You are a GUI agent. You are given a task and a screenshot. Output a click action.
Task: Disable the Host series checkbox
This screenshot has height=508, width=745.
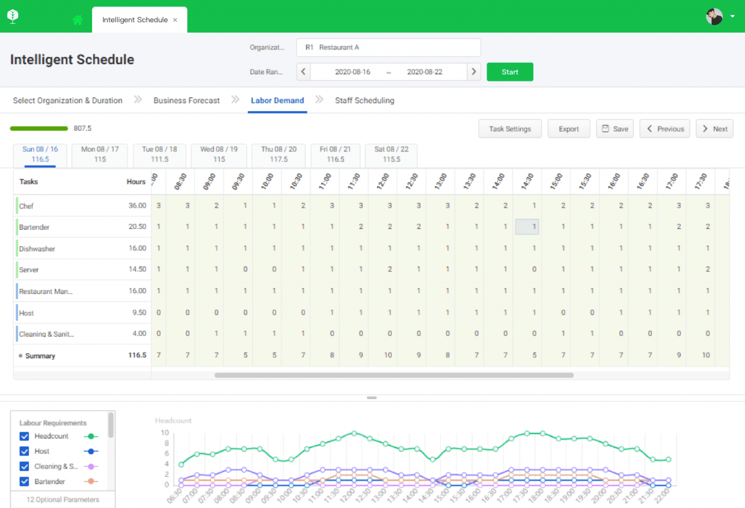(x=24, y=451)
